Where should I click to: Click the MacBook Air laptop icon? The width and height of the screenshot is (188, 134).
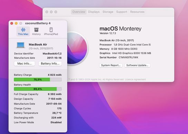pos(21,45)
